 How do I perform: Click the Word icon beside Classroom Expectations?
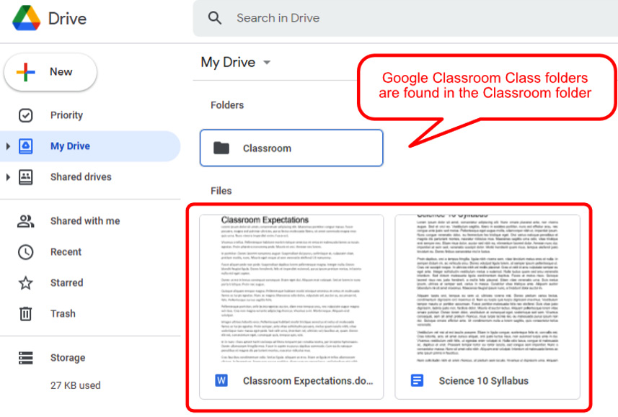pos(221,381)
